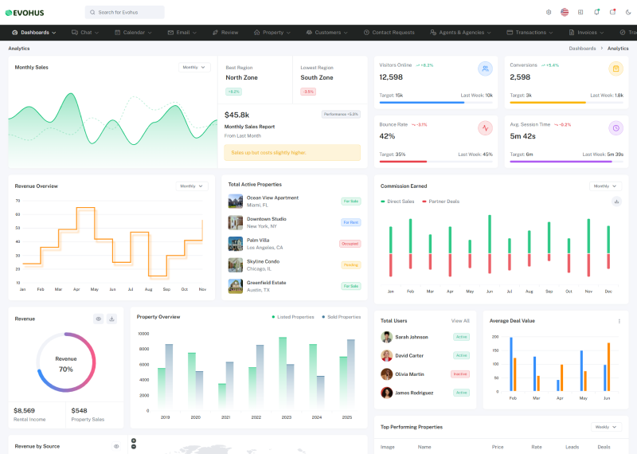
Task: Toggle visibility with the Revenue eye icon
Action: coord(99,319)
